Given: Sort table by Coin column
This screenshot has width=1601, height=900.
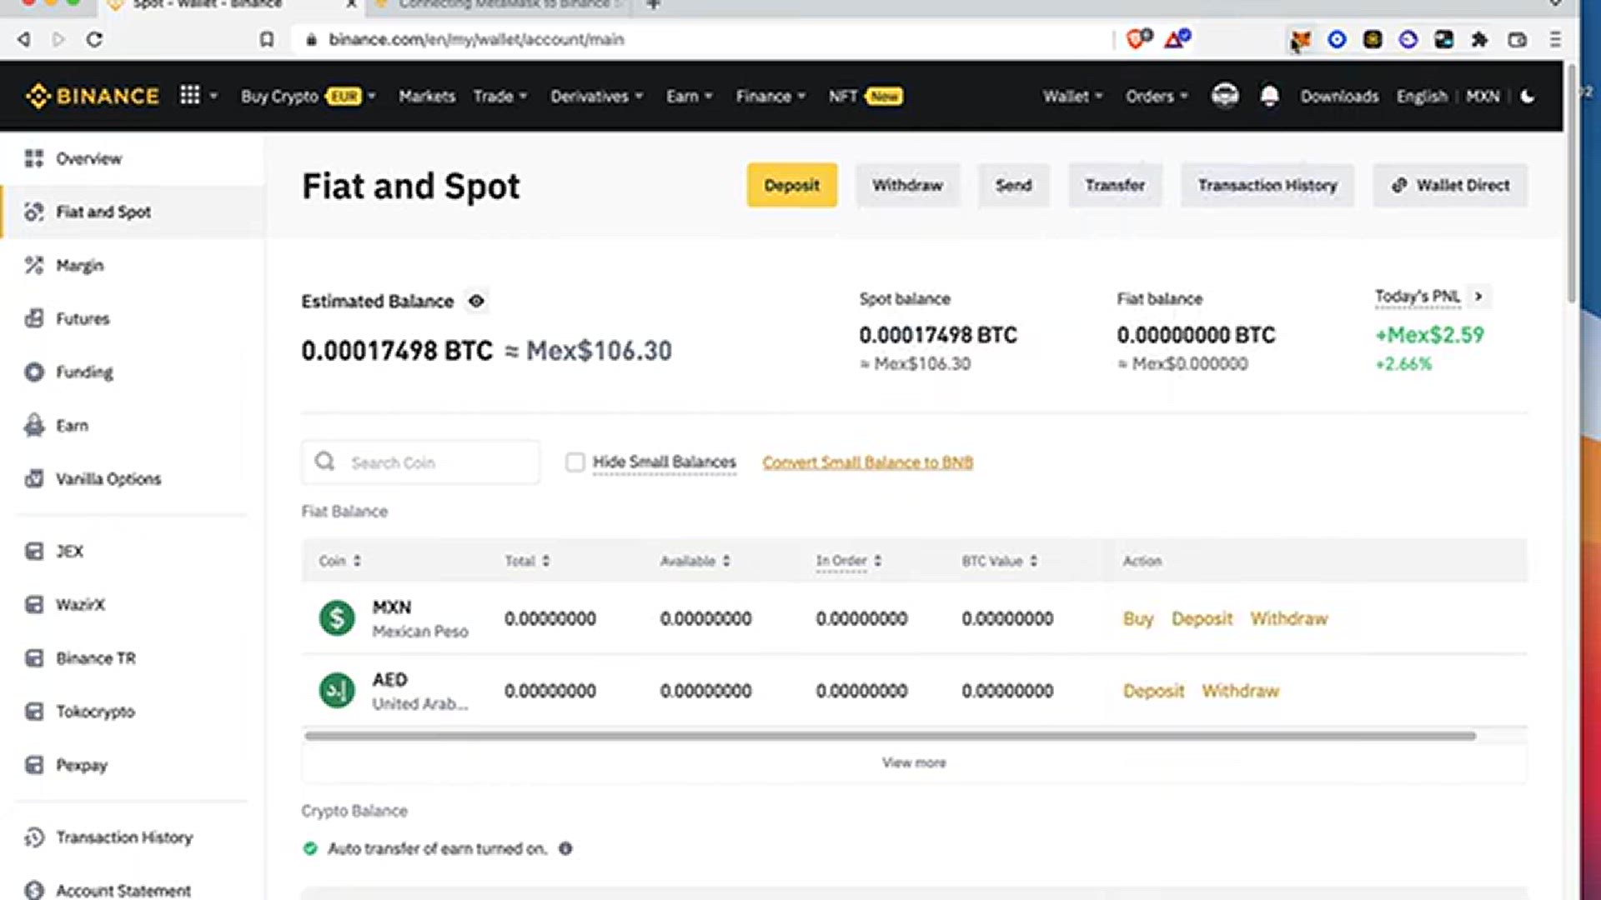Looking at the screenshot, I should pyautogui.click(x=339, y=561).
